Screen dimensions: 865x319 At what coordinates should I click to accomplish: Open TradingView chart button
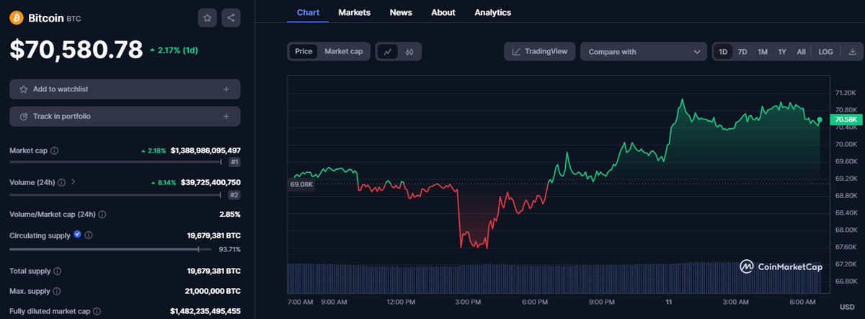(x=540, y=52)
